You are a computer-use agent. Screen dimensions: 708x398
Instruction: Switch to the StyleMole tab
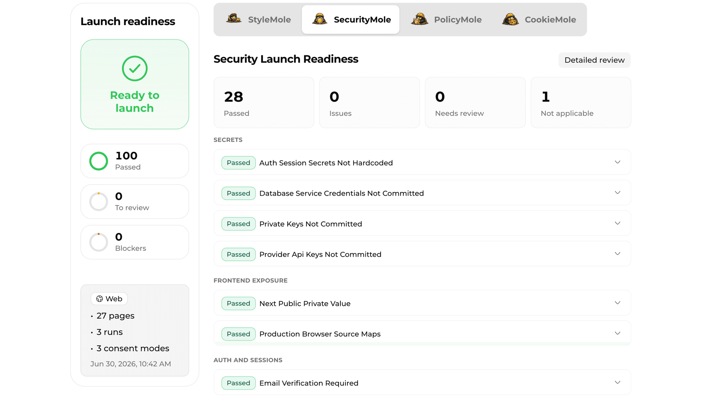[x=258, y=20]
